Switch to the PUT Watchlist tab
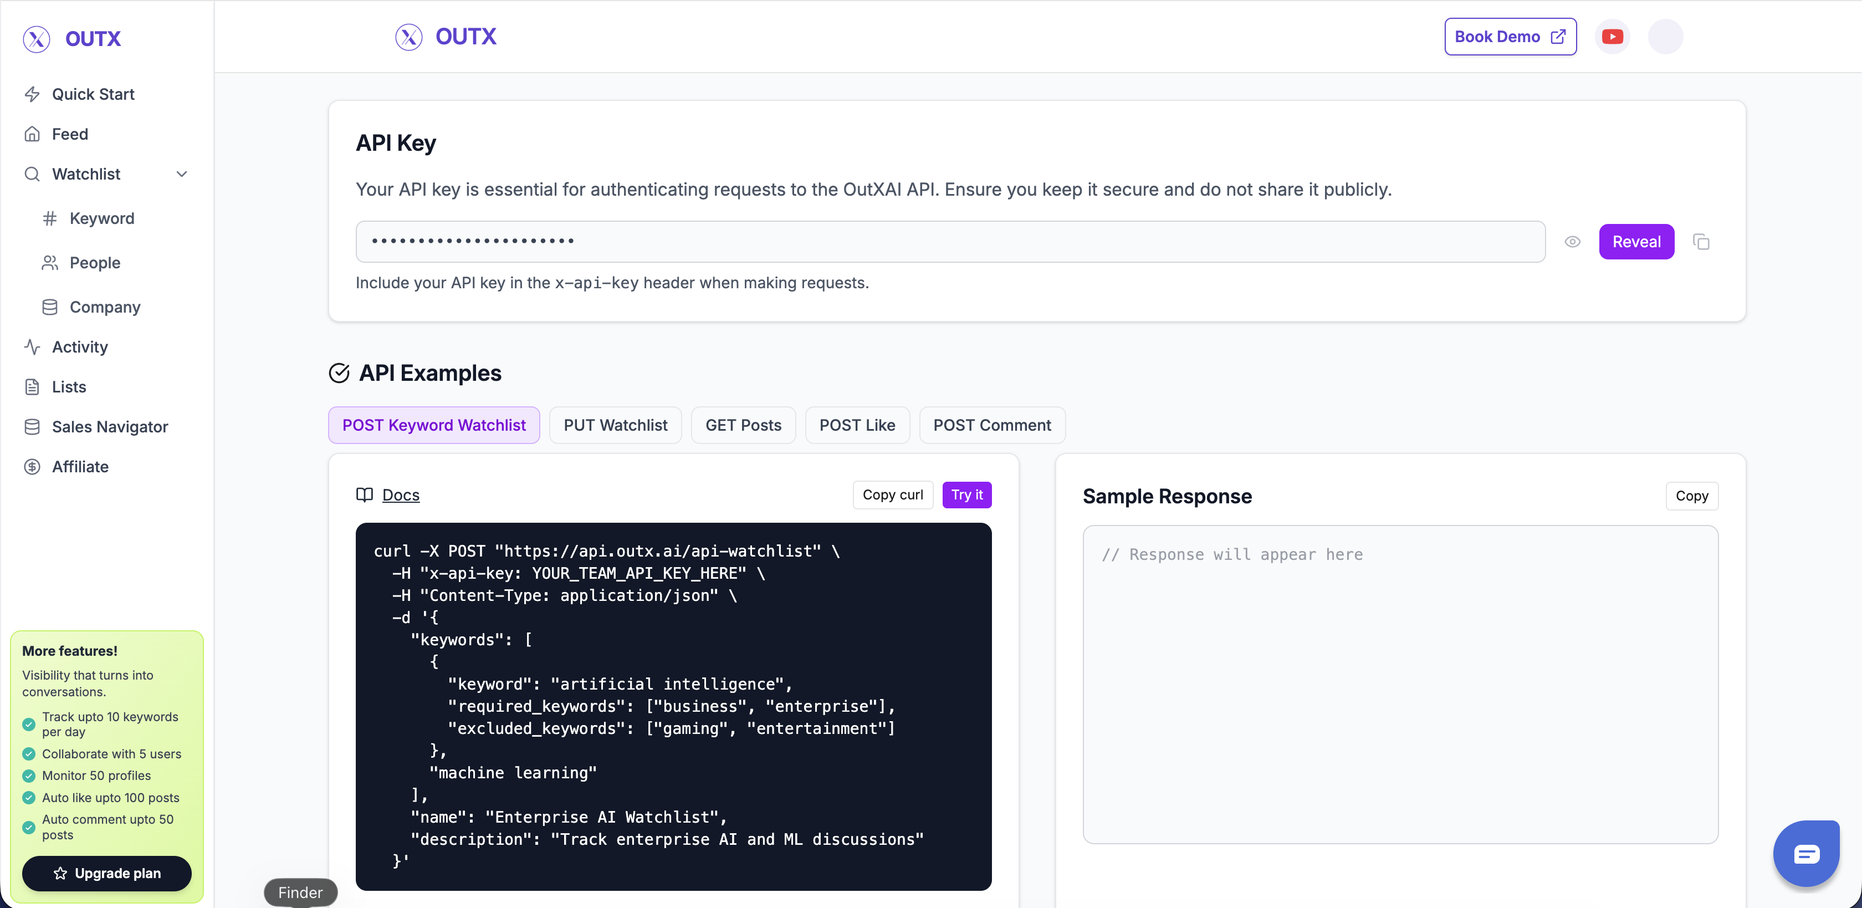This screenshot has width=1862, height=908. [x=615, y=425]
